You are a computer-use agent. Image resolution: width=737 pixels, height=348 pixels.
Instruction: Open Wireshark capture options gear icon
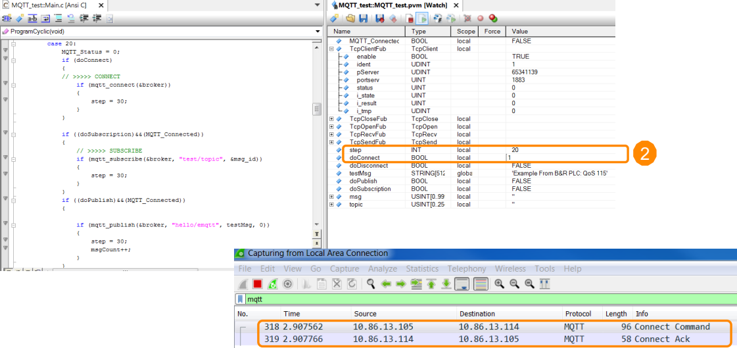(x=287, y=284)
